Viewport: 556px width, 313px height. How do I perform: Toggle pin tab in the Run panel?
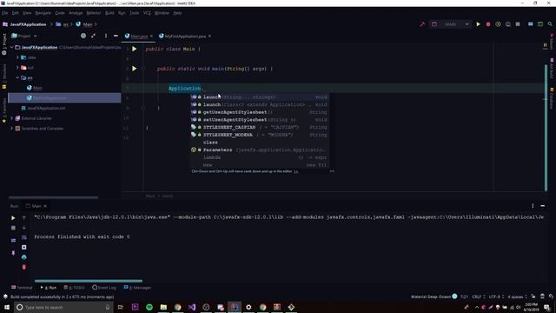click(x=13, y=253)
